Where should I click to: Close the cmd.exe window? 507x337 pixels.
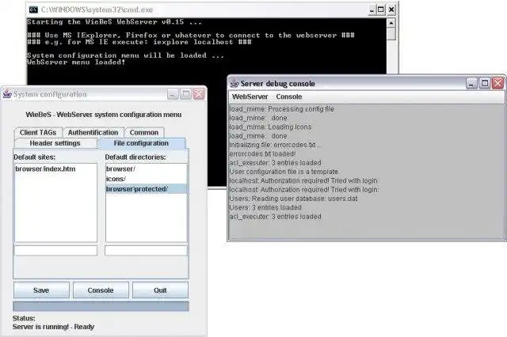(391, 9)
